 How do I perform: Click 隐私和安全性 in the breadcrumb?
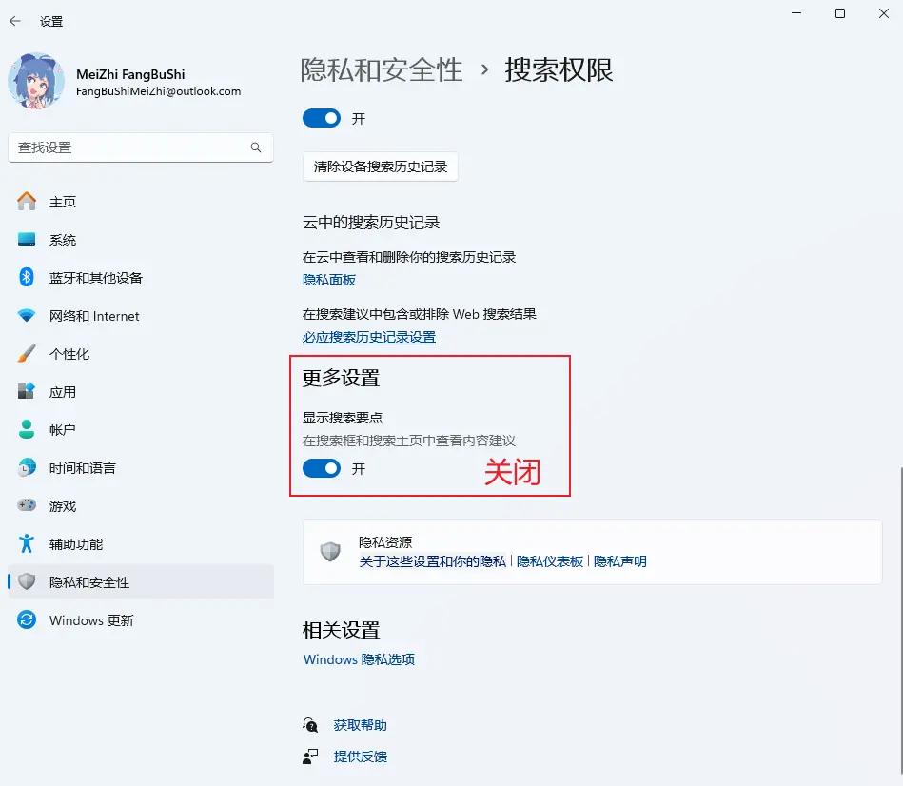click(382, 69)
